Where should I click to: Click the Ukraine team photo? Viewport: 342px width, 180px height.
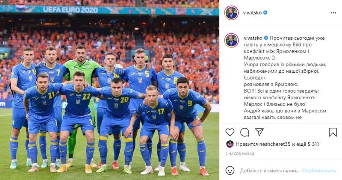[109, 90]
